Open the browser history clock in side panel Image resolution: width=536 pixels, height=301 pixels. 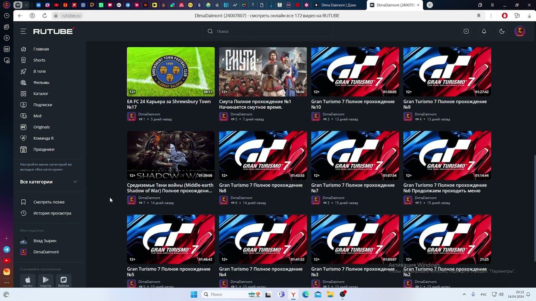pyautogui.click(x=7, y=15)
